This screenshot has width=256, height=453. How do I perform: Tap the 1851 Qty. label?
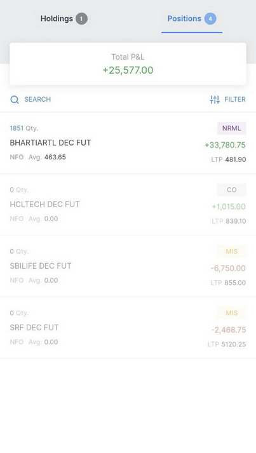(x=24, y=128)
